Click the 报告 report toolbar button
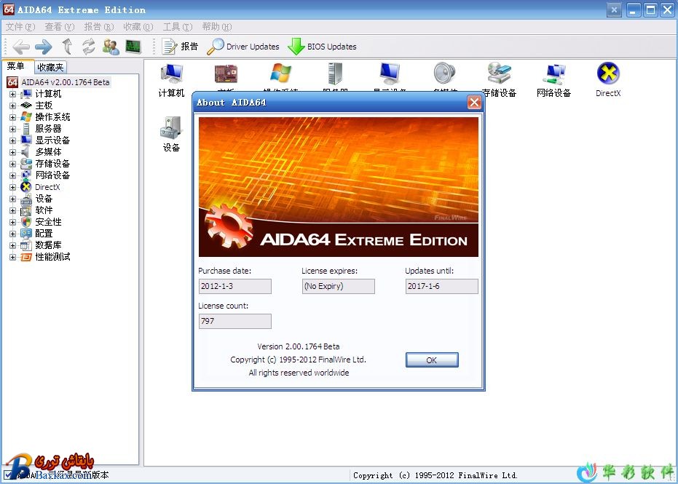 click(180, 47)
